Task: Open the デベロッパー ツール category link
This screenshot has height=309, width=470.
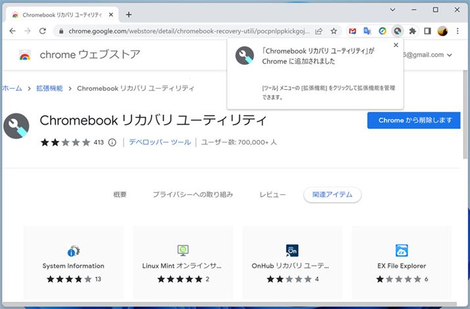Action: pyautogui.click(x=160, y=142)
